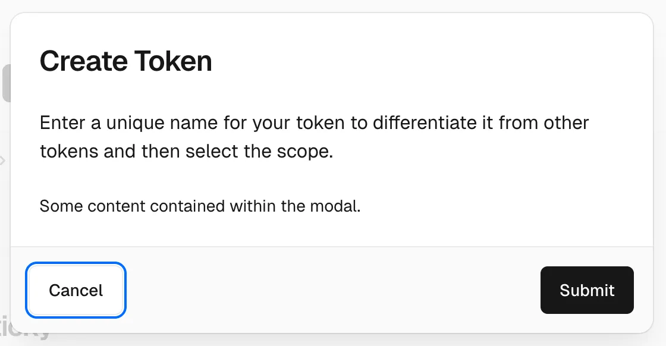Click the "Create Token" modal heading
Viewport: 666px width, 346px height.
(x=125, y=62)
